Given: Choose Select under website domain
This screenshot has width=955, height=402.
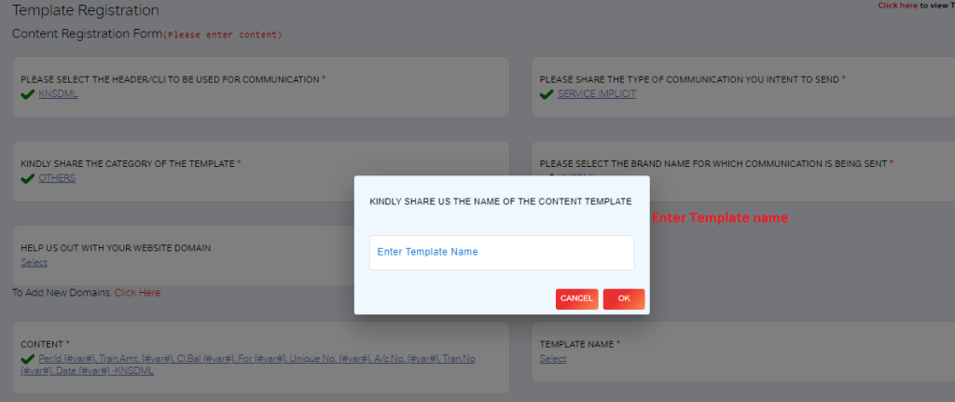Looking at the screenshot, I should click(35, 262).
